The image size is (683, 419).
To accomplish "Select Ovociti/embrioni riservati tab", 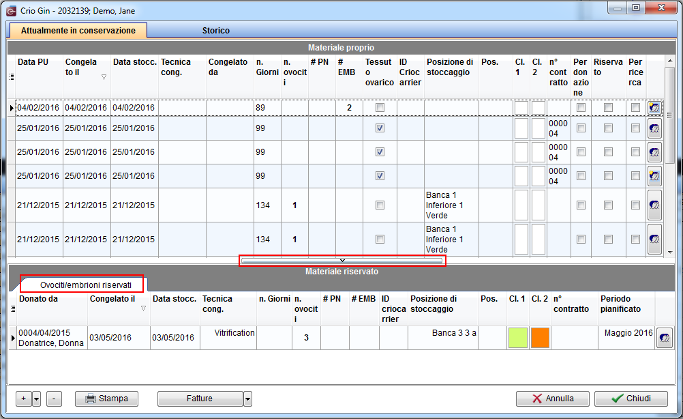I will pyautogui.click(x=85, y=285).
